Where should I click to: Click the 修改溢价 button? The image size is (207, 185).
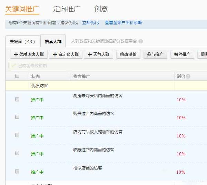point(128,54)
